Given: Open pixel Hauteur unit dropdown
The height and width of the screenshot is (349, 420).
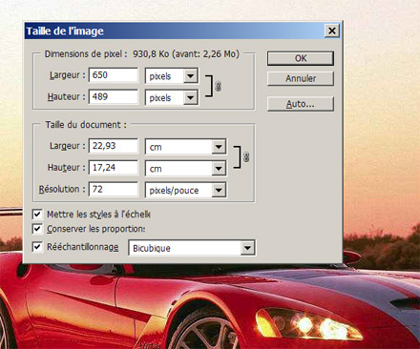Looking at the screenshot, I should coord(191,97).
